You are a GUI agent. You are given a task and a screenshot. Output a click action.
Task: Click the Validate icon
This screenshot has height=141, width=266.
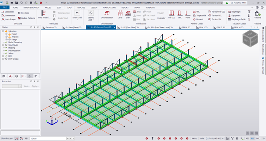257,15
